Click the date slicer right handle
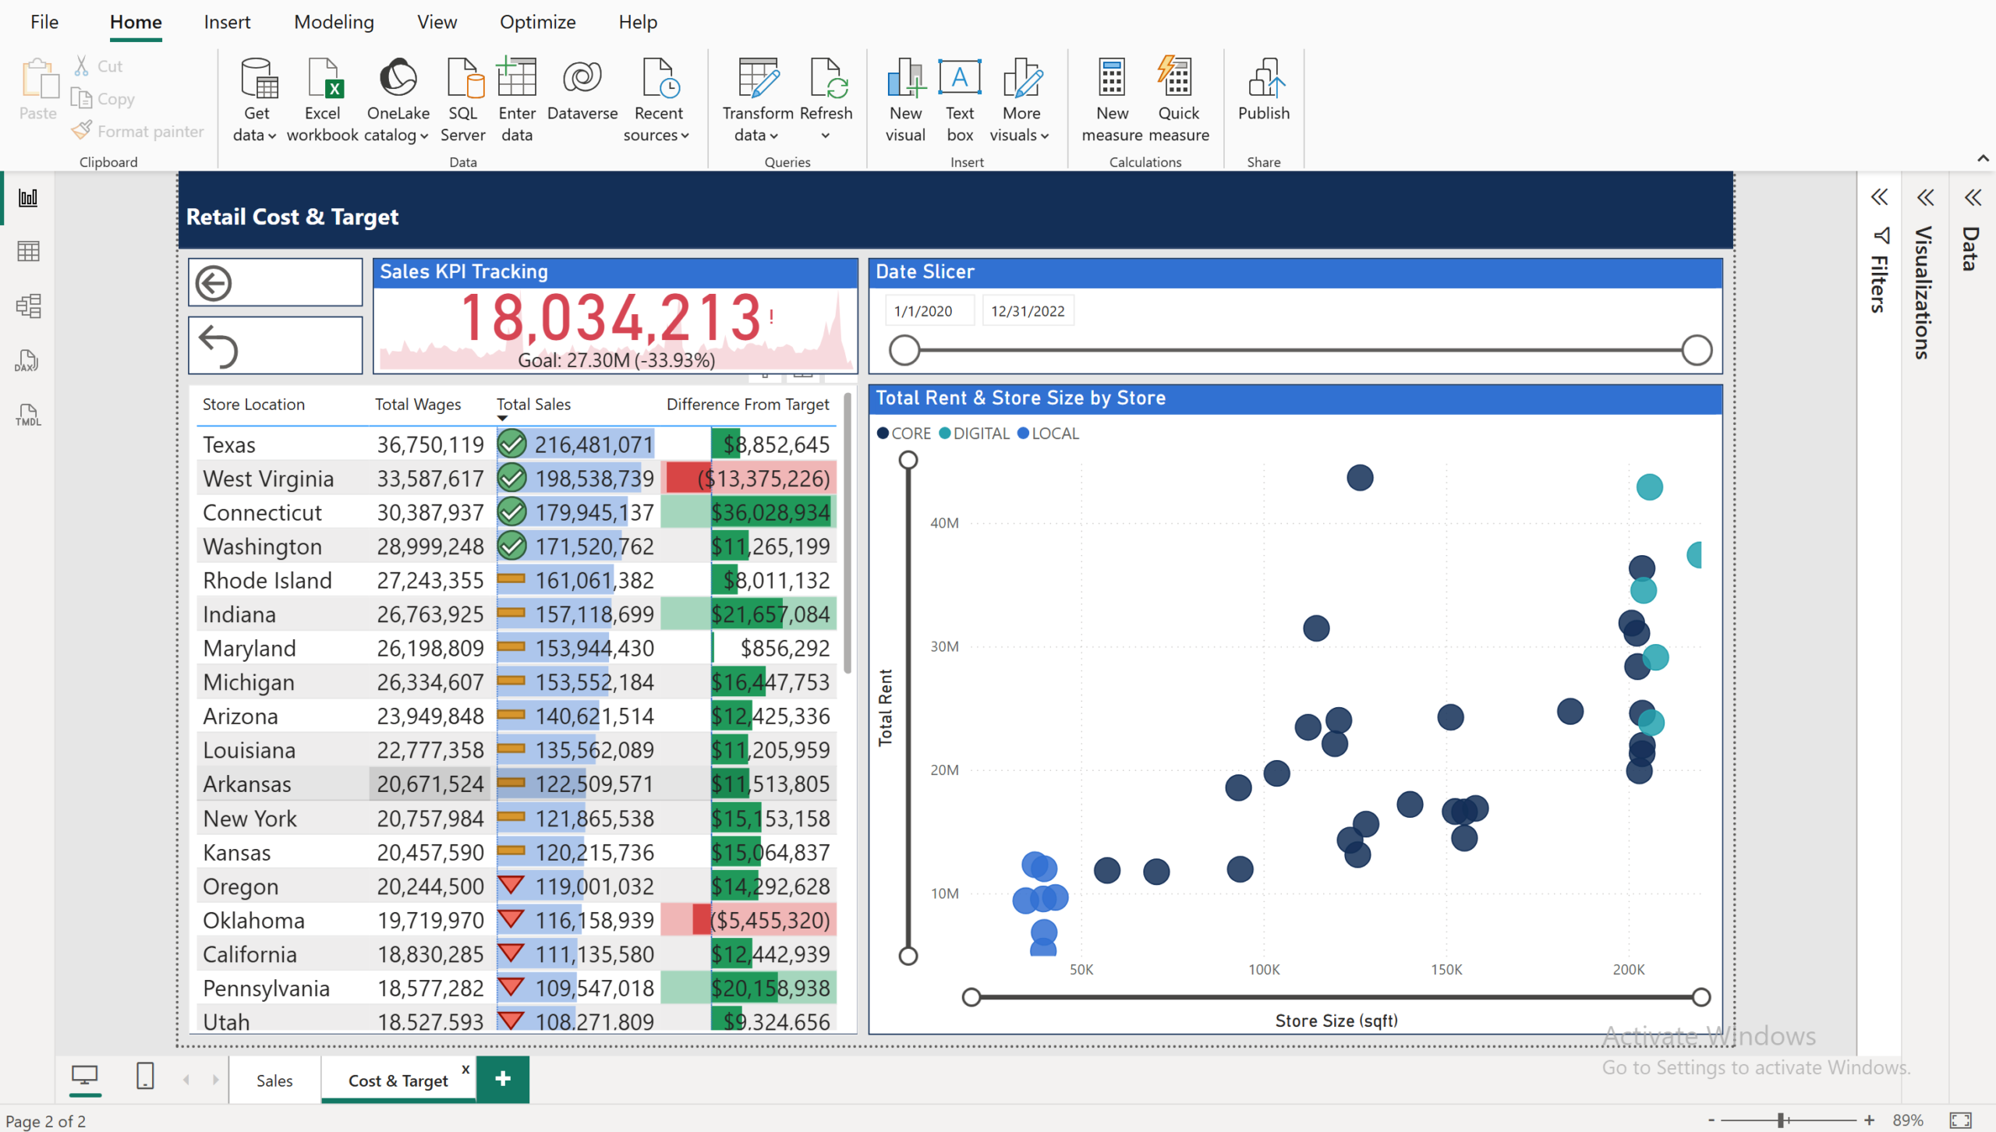Viewport: 1996px width, 1132px height. pyautogui.click(x=1697, y=350)
